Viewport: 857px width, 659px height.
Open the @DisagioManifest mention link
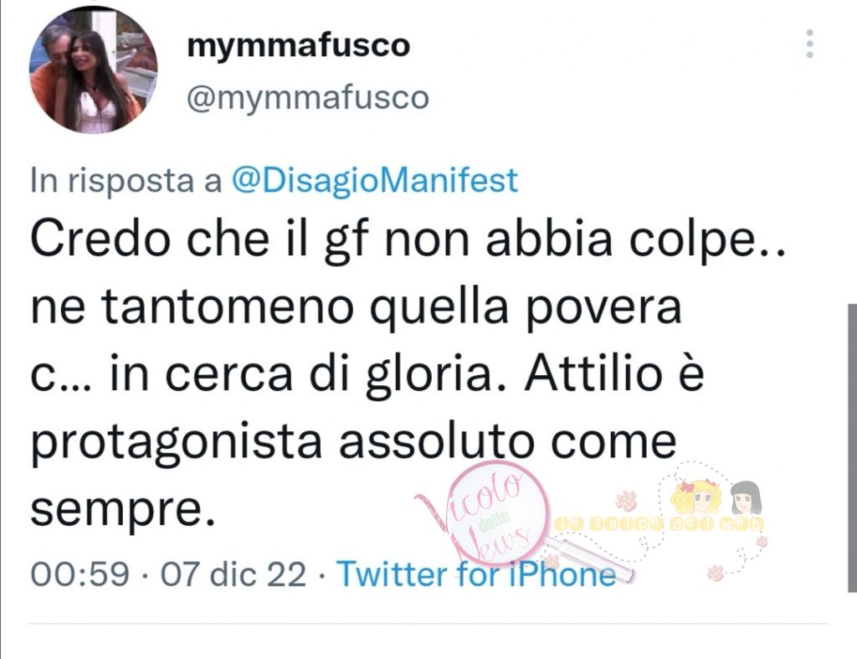click(375, 181)
